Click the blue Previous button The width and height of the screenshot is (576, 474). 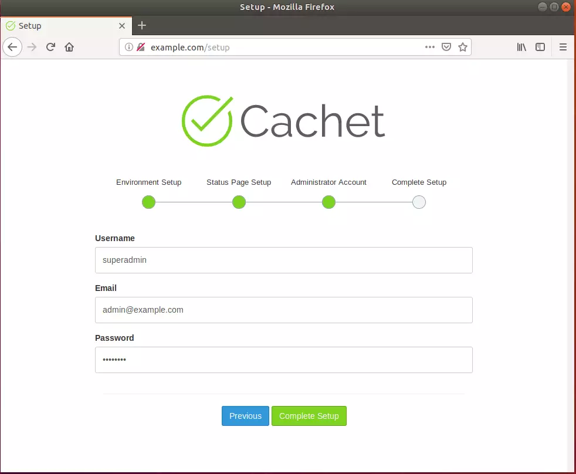tap(245, 416)
